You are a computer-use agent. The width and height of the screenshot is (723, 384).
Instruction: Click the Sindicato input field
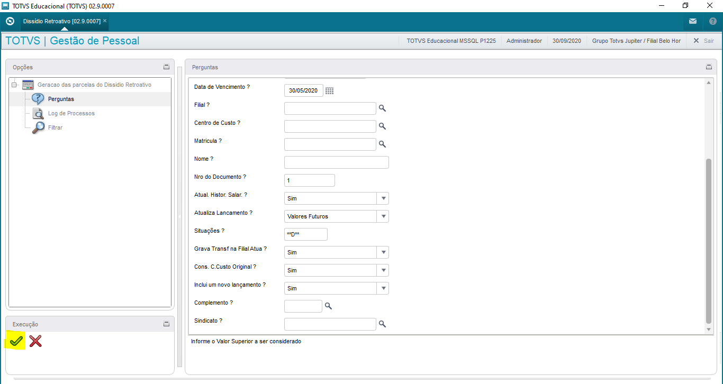(x=330, y=324)
